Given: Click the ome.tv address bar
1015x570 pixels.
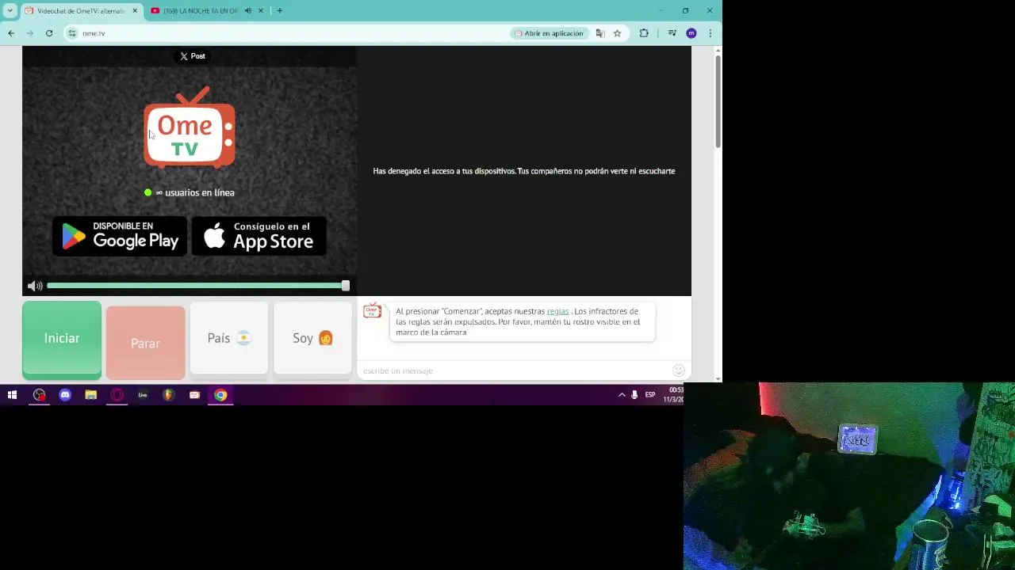Looking at the screenshot, I should point(285,33).
